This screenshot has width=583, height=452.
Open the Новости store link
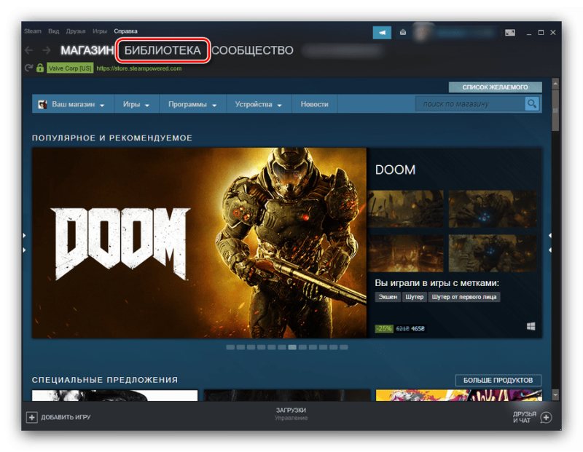coord(315,104)
